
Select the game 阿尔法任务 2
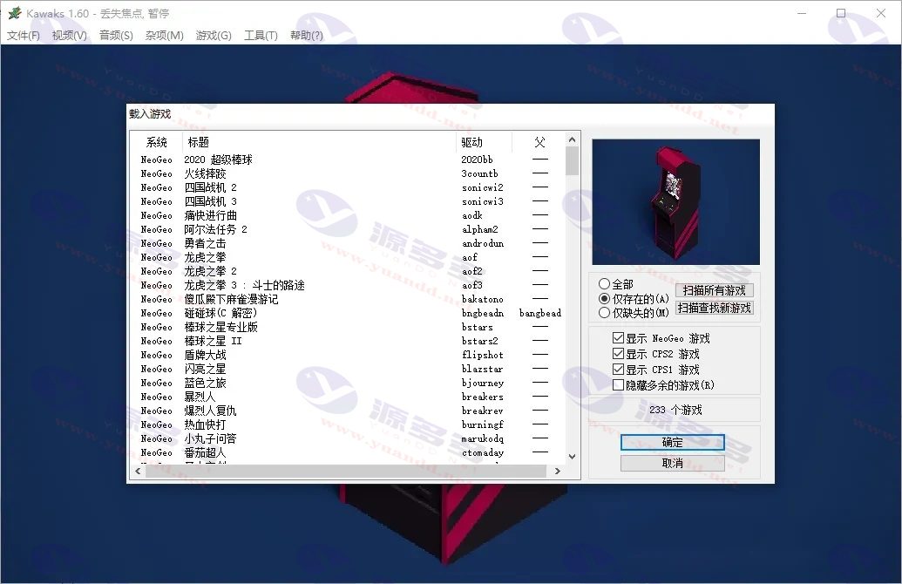click(x=216, y=229)
